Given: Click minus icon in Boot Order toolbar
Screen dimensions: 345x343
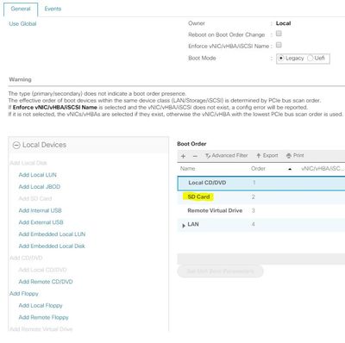Looking at the screenshot, I should pos(195,156).
